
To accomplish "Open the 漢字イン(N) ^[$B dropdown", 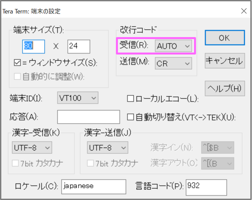I will [218, 147].
